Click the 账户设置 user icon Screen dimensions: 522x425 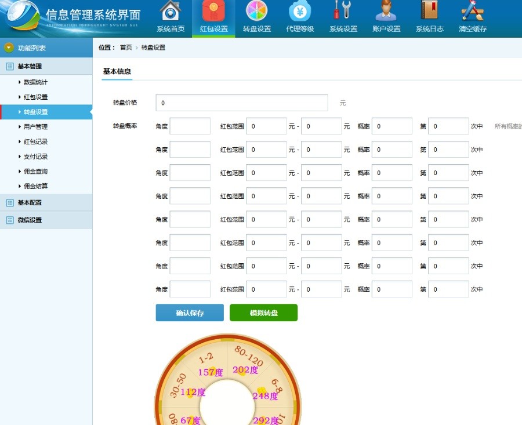[386, 12]
